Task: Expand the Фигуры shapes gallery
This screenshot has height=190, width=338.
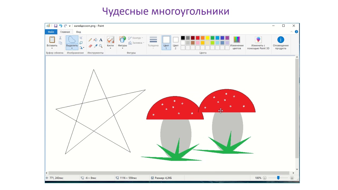Action: click(123, 48)
